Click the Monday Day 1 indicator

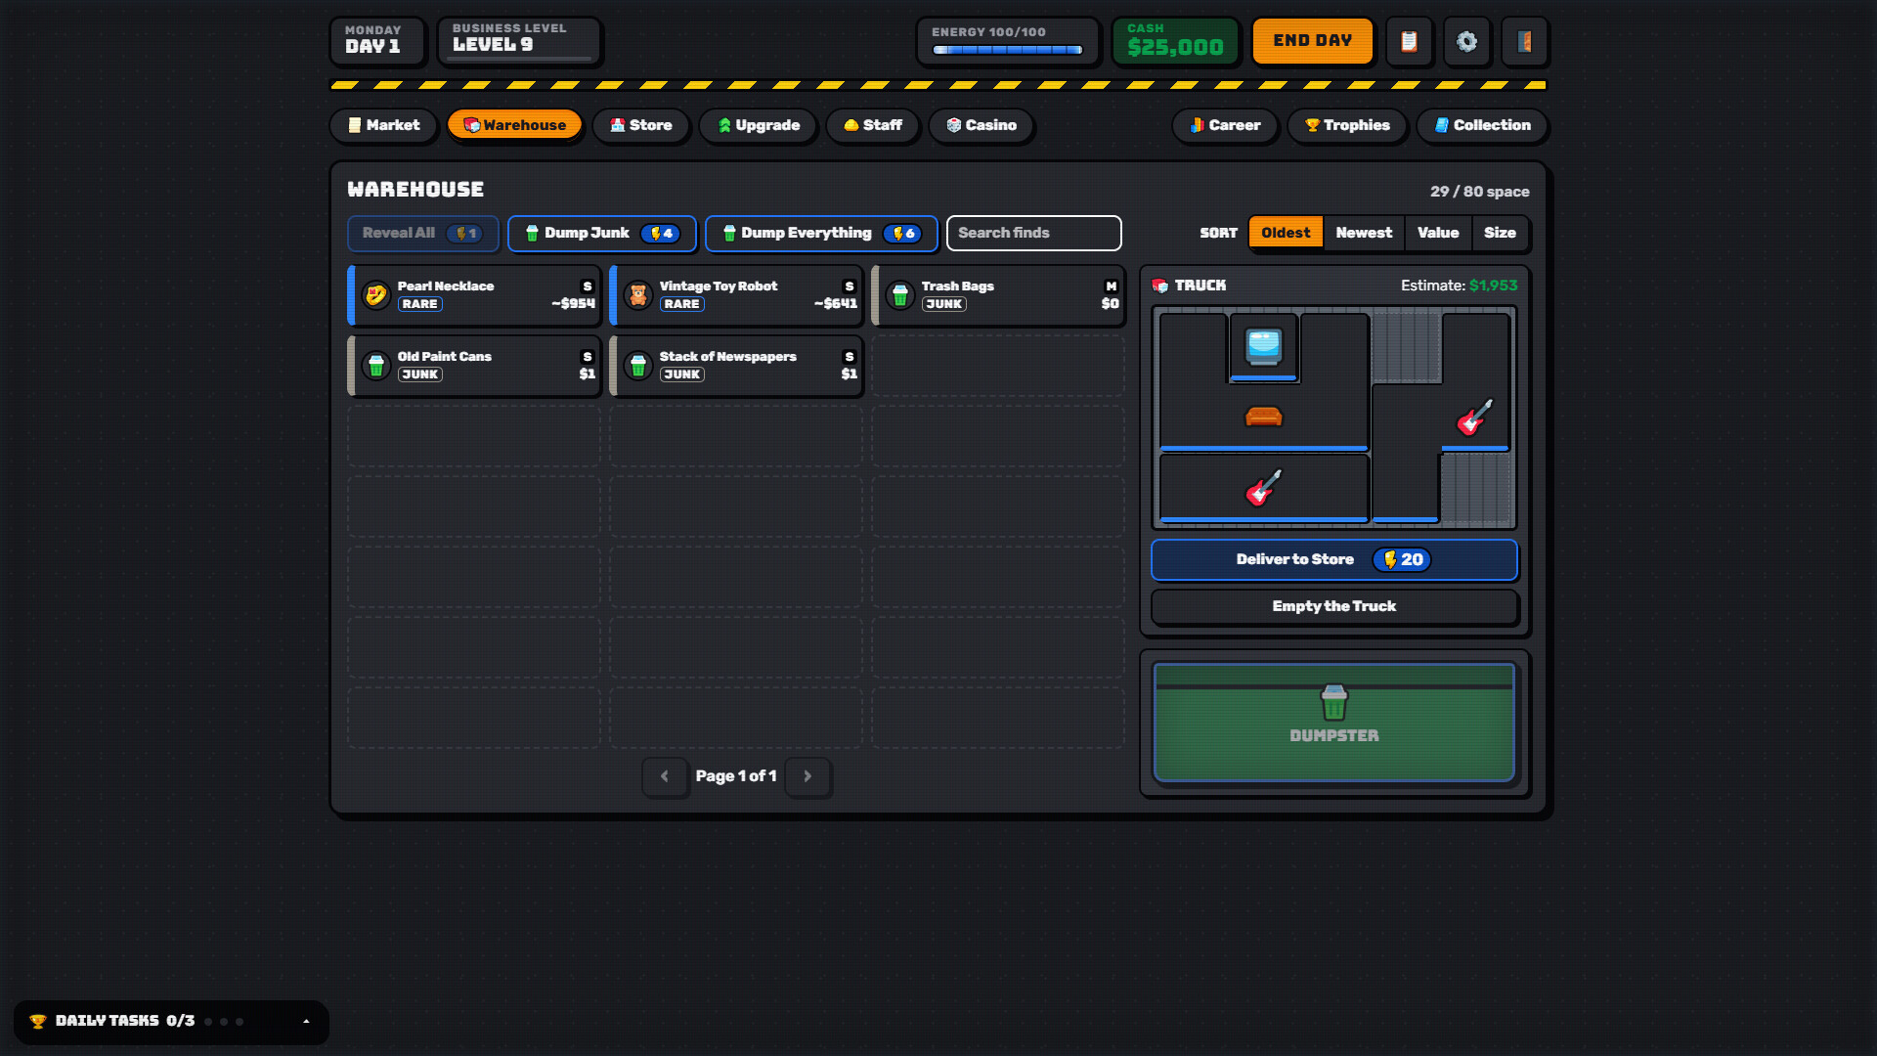(x=377, y=41)
